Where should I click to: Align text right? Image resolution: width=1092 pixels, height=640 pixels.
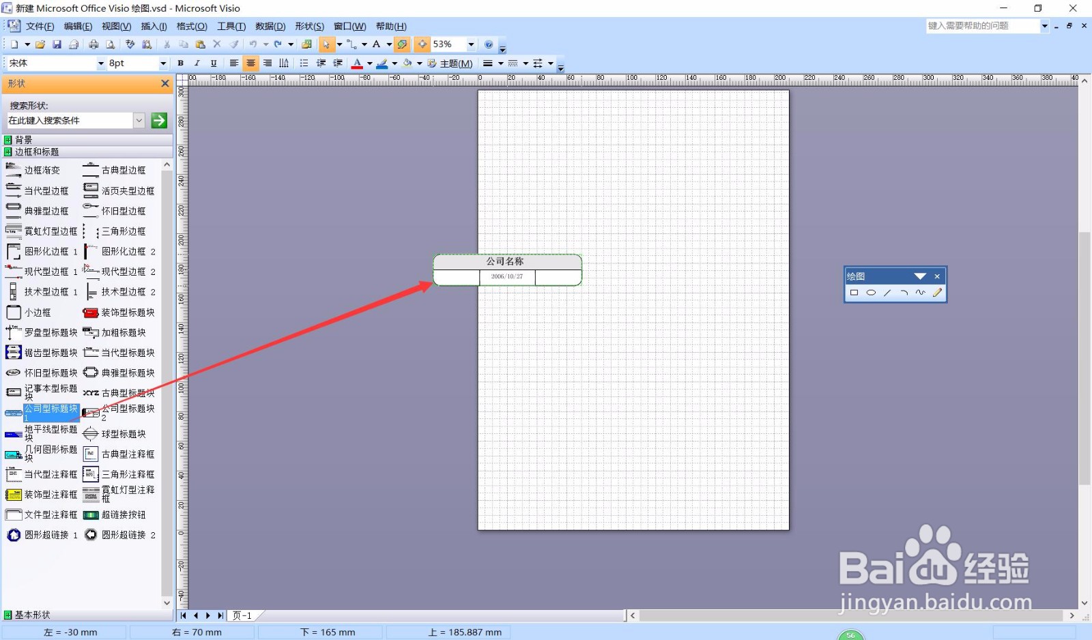click(268, 63)
